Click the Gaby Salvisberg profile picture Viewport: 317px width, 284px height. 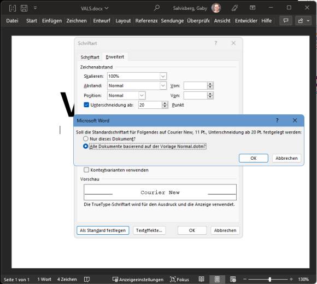[x=216, y=8]
